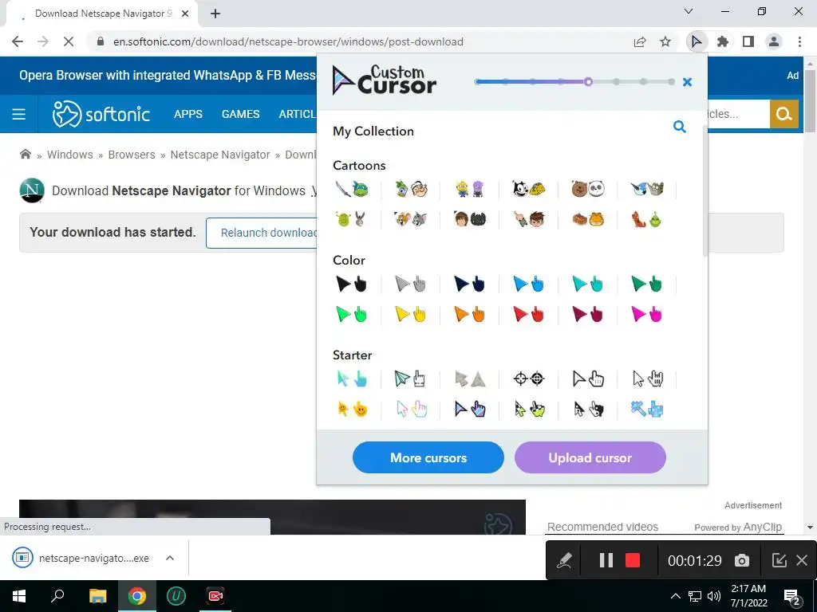This screenshot has height=612, width=817.
Task: Open Softonic GAMES menu
Action: click(241, 114)
